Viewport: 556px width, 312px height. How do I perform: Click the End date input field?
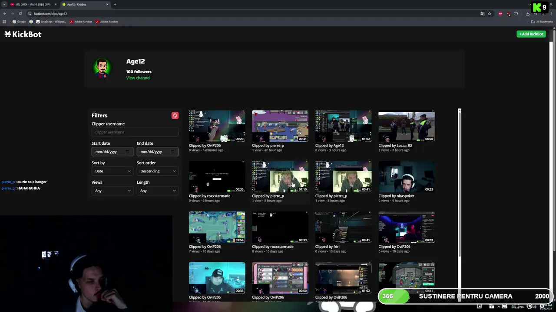point(157,152)
